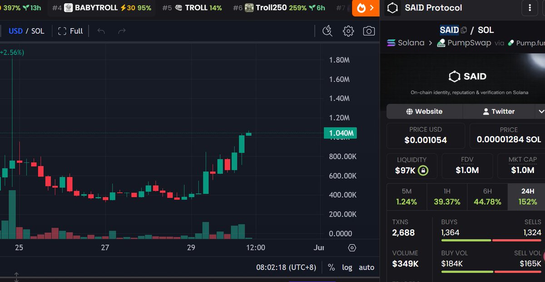Screen dimensions: 545x282
Task: Toggle auto scale on chart
Action: coord(367,267)
